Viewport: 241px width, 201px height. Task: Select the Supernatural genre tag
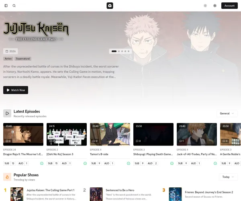click(x=23, y=59)
